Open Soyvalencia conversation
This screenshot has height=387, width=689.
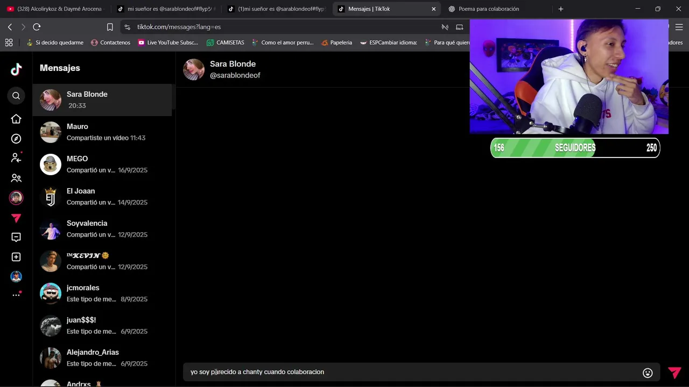coord(102,229)
